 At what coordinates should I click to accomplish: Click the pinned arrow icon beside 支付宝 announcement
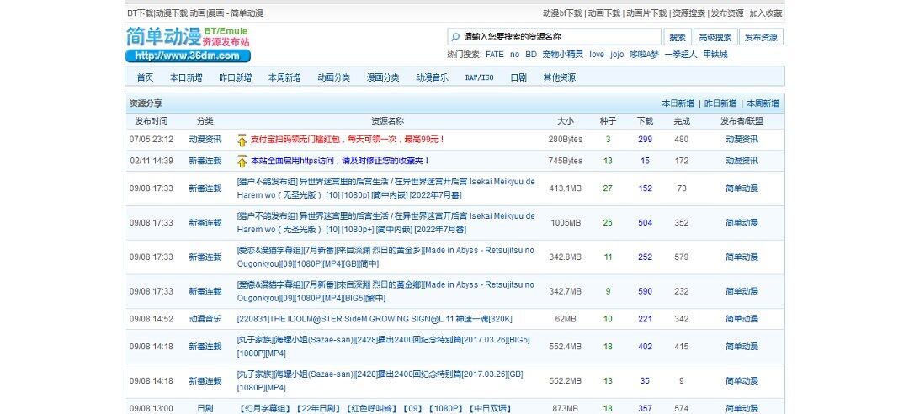point(242,140)
